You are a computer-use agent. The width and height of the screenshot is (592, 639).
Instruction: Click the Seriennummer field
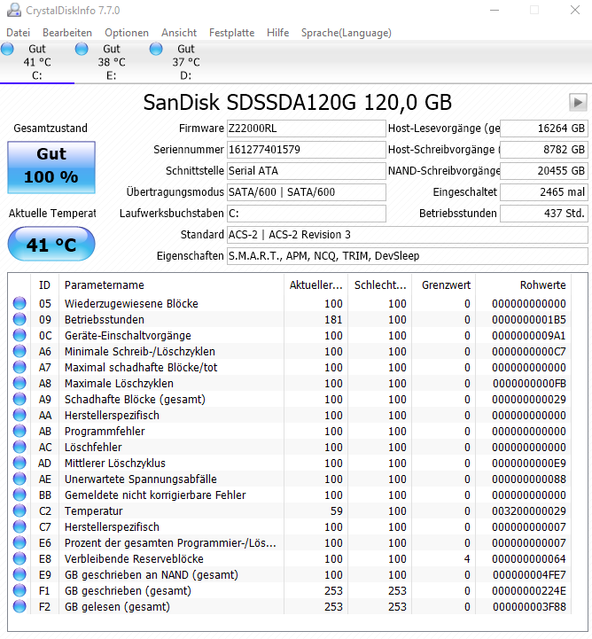click(307, 150)
